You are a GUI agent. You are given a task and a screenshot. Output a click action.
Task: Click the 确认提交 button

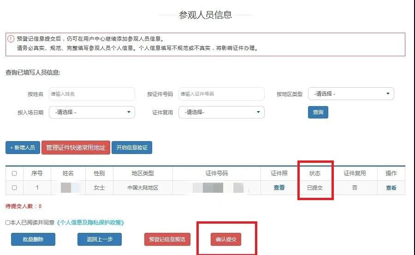[226, 239]
